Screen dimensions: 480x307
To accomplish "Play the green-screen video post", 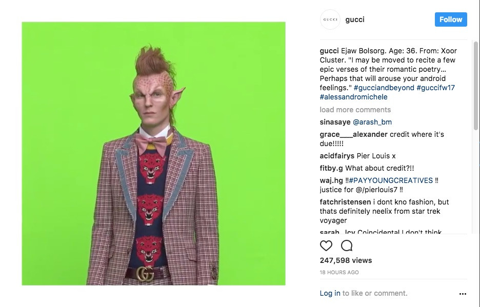I will [153, 154].
